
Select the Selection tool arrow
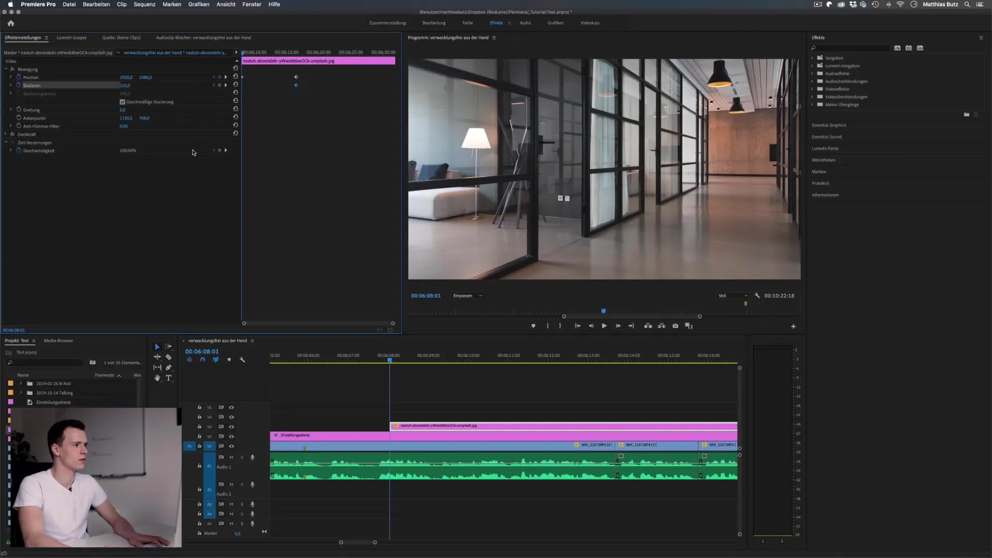click(157, 347)
